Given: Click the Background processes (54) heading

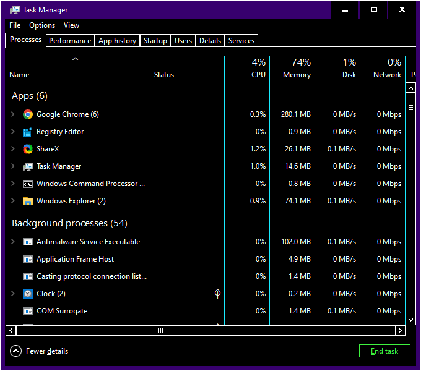Looking at the screenshot, I should (69, 223).
